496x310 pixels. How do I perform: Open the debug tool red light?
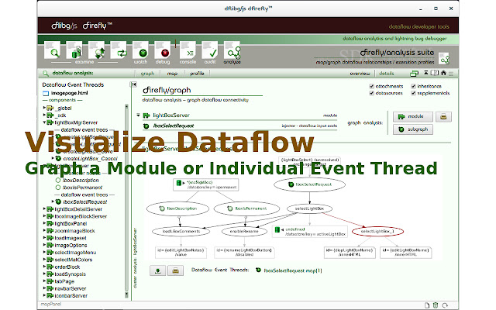[163, 50]
